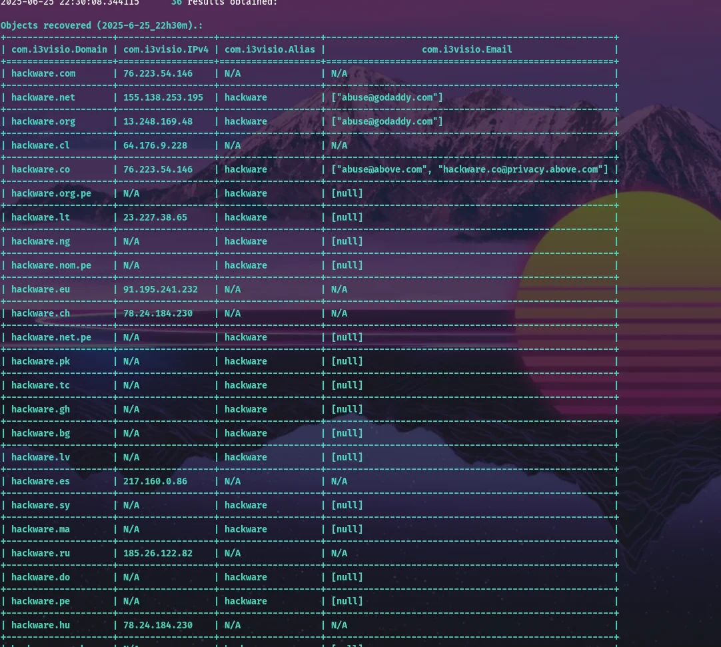Click the hackware.co@privacy.above.com email text
721x647 pixels.
(x=520, y=169)
